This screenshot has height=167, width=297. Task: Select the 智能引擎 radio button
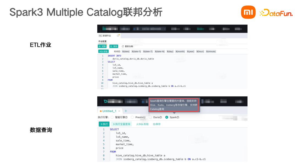tap(112, 117)
